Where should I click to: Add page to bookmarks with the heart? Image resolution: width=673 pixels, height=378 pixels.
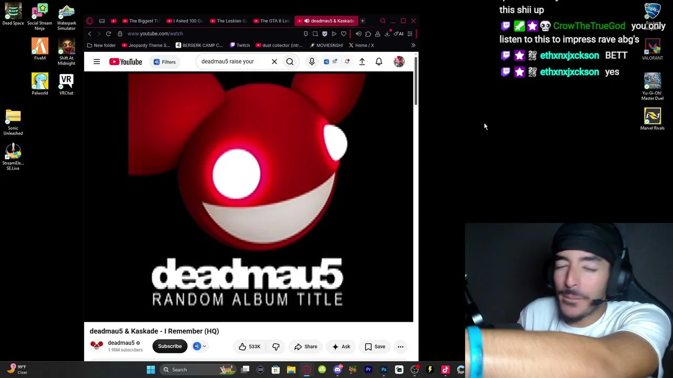pyautogui.click(x=344, y=34)
